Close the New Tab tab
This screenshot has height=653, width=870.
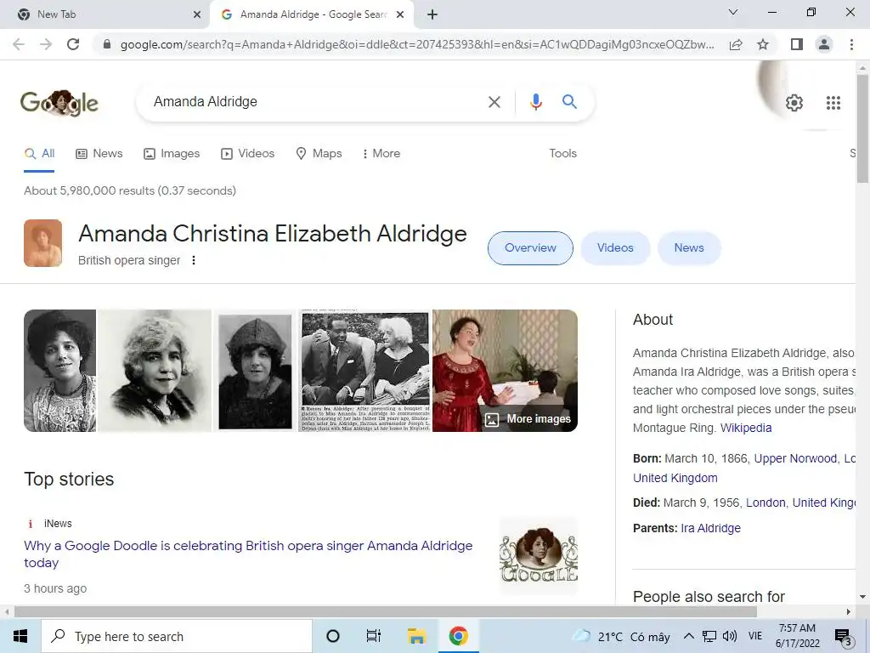pyautogui.click(x=197, y=14)
